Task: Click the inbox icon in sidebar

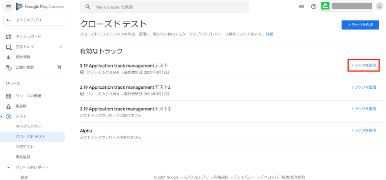Action: click(x=9, y=47)
